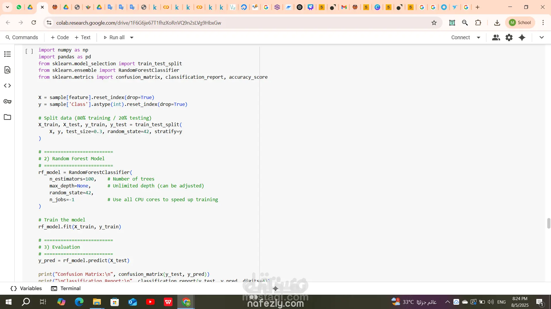Click the notebook vertical scrollbar thumb
551x309 pixels.
click(549, 223)
